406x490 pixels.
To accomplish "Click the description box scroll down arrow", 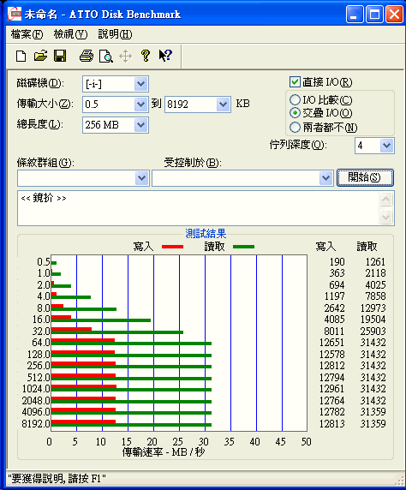I will point(386,217).
